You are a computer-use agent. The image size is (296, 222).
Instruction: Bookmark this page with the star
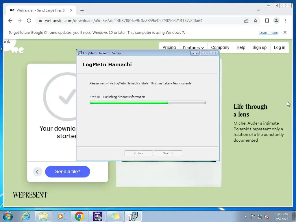(x=256, y=21)
